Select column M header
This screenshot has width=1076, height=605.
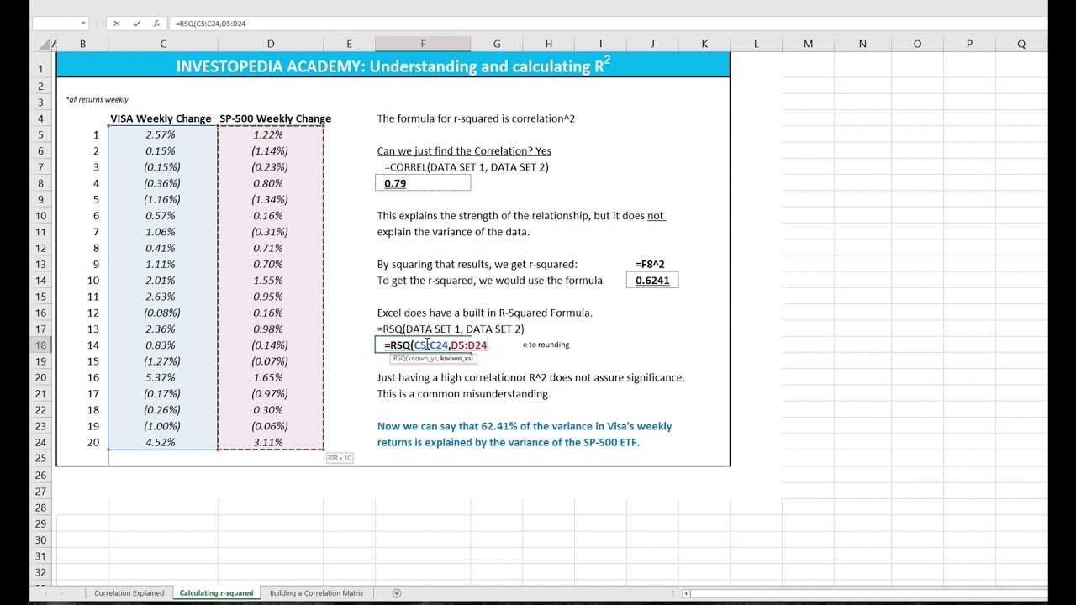tap(808, 44)
